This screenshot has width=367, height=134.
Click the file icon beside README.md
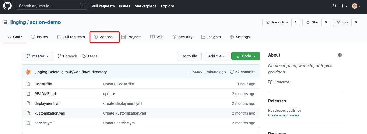(28, 94)
